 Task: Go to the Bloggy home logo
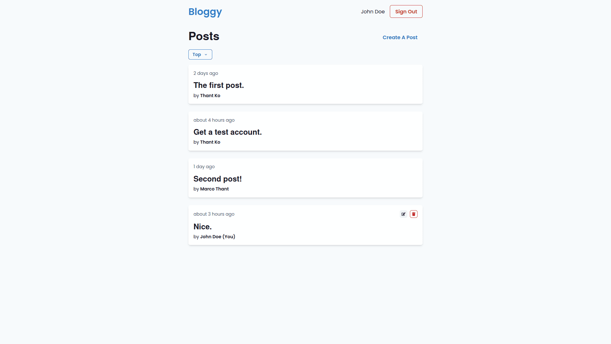[205, 12]
